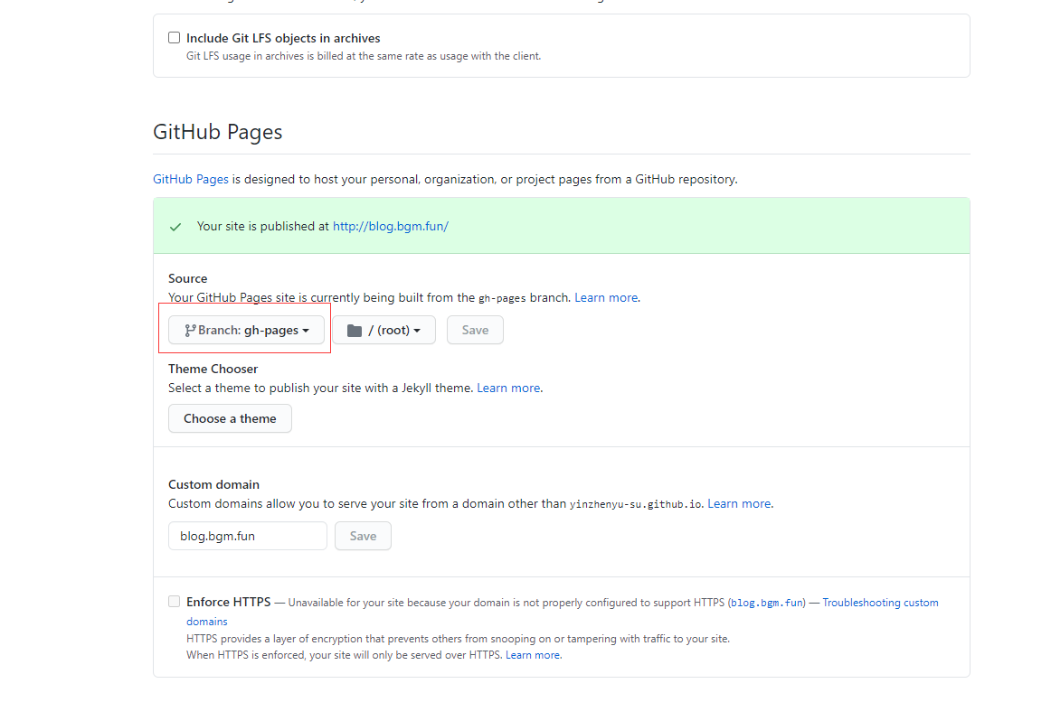
Task: Click the git branch icon in the Branch button
Action: (190, 330)
